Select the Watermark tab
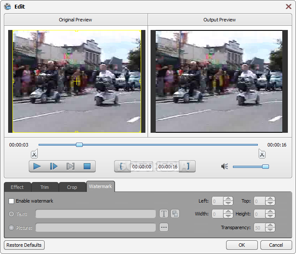The width and height of the screenshot is (296, 254). coord(100,186)
